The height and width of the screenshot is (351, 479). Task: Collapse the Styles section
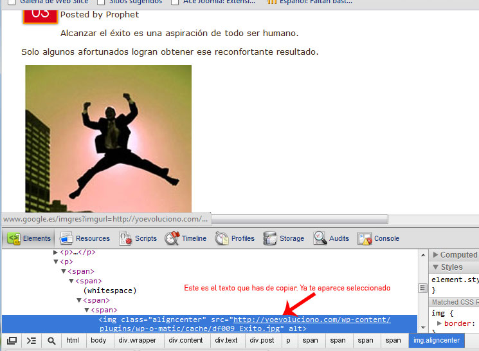[436, 267]
